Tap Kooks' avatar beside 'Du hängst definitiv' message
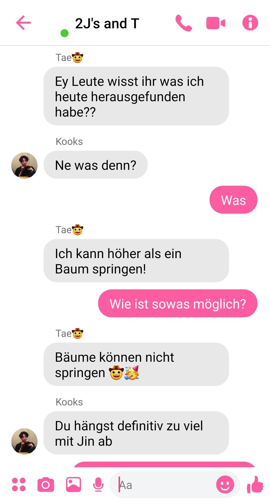 click(24, 441)
